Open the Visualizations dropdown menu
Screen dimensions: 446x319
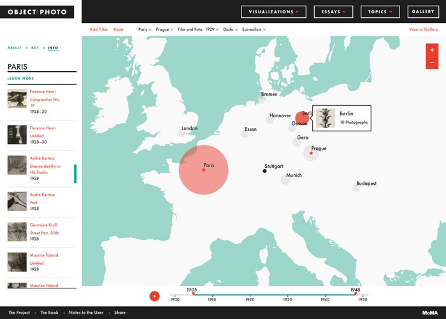click(273, 12)
